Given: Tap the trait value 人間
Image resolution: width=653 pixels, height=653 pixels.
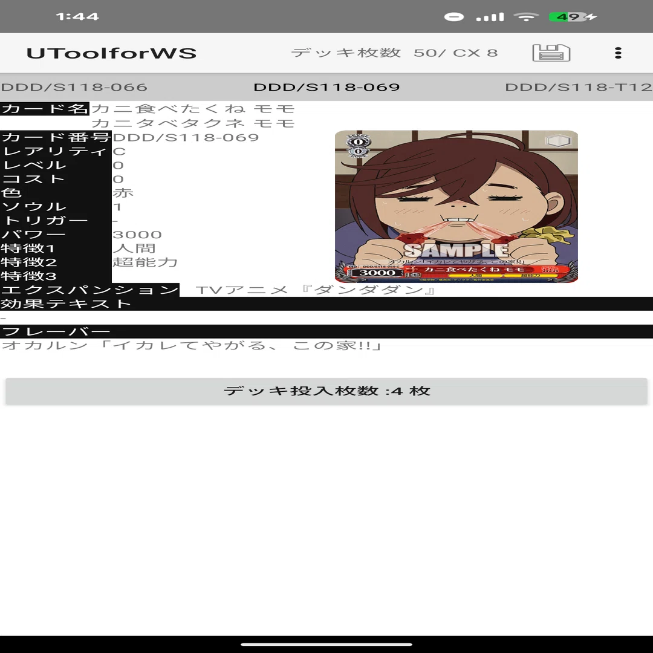Looking at the screenshot, I should pos(134,249).
